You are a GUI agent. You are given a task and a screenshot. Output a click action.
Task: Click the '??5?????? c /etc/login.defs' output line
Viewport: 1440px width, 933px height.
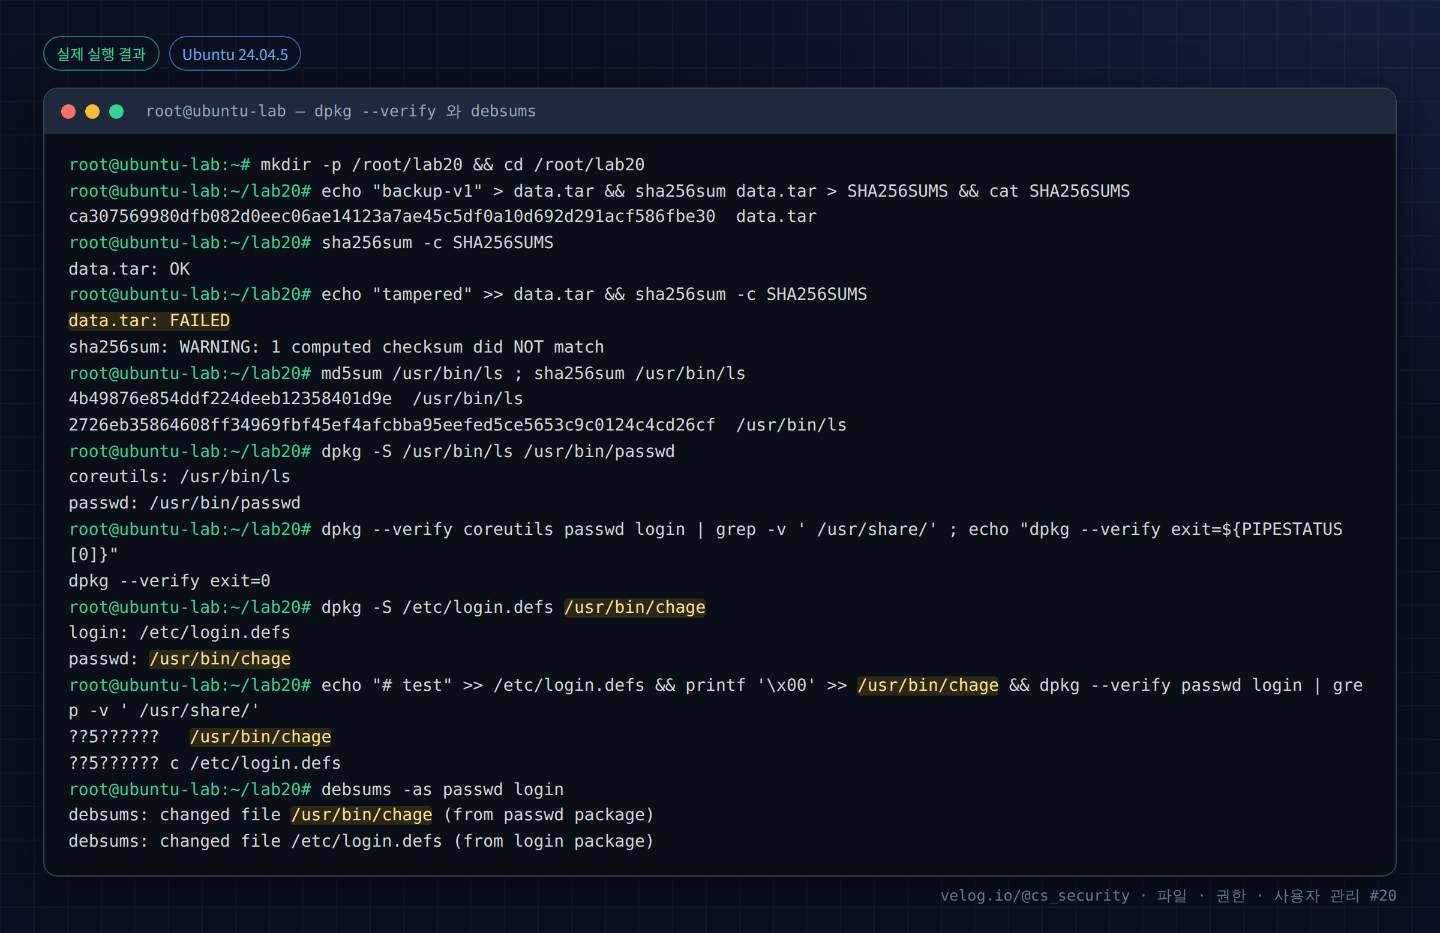pyautogui.click(x=205, y=763)
